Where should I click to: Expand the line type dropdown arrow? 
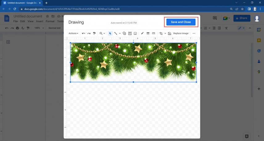click(120, 33)
